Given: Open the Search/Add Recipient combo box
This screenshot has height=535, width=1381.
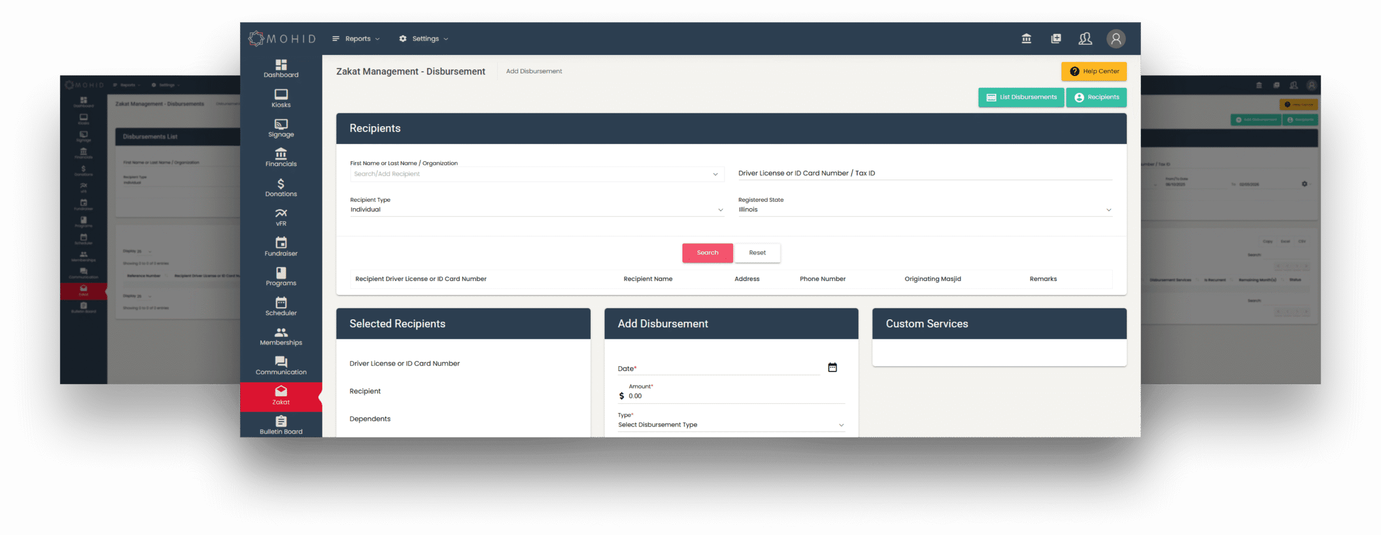Looking at the screenshot, I should pos(536,174).
